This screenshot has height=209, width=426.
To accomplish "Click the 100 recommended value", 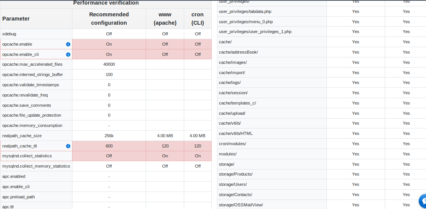I will 109,74.
